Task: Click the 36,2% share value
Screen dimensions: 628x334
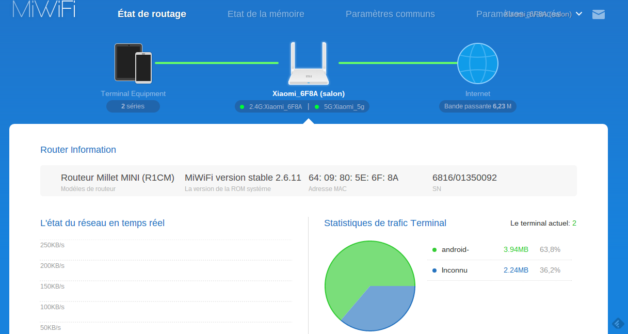Action: click(x=550, y=270)
